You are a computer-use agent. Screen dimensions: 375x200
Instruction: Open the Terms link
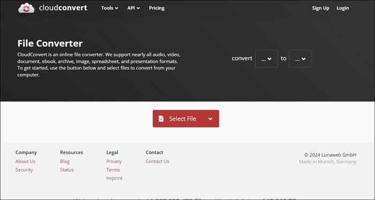113,169
